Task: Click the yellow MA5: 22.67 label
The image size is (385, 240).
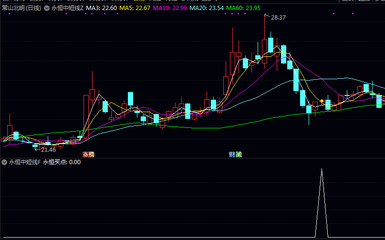Action: pyautogui.click(x=135, y=8)
